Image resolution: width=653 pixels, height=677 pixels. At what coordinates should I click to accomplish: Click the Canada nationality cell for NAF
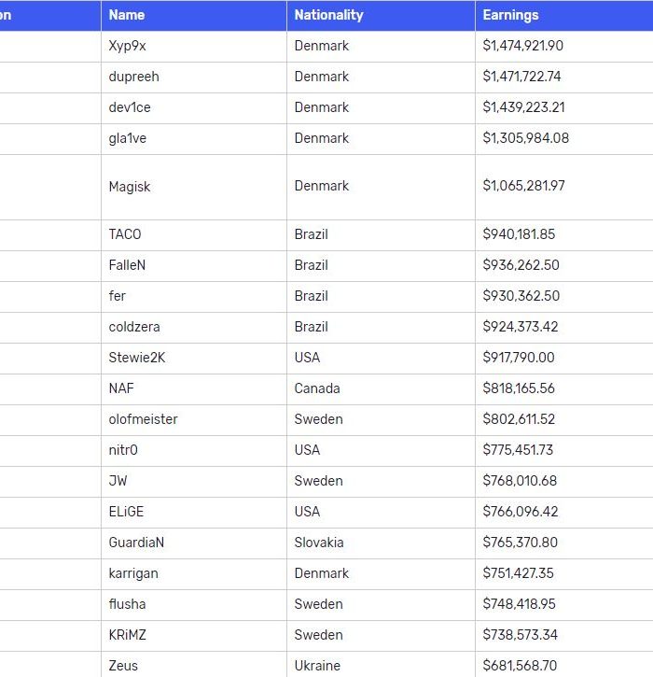(x=317, y=388)
